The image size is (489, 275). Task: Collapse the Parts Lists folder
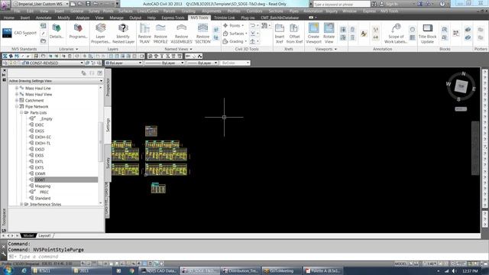[21, 112]
